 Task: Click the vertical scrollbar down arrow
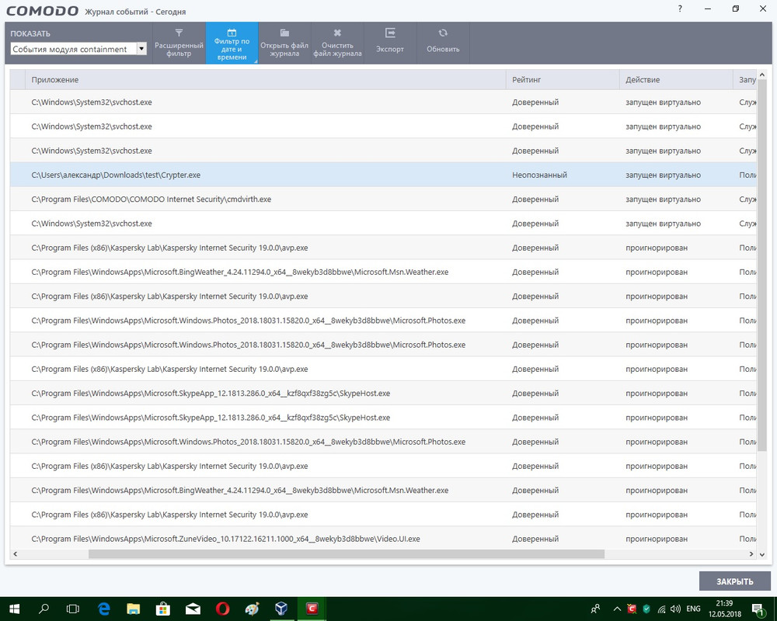tap(762, 554)
